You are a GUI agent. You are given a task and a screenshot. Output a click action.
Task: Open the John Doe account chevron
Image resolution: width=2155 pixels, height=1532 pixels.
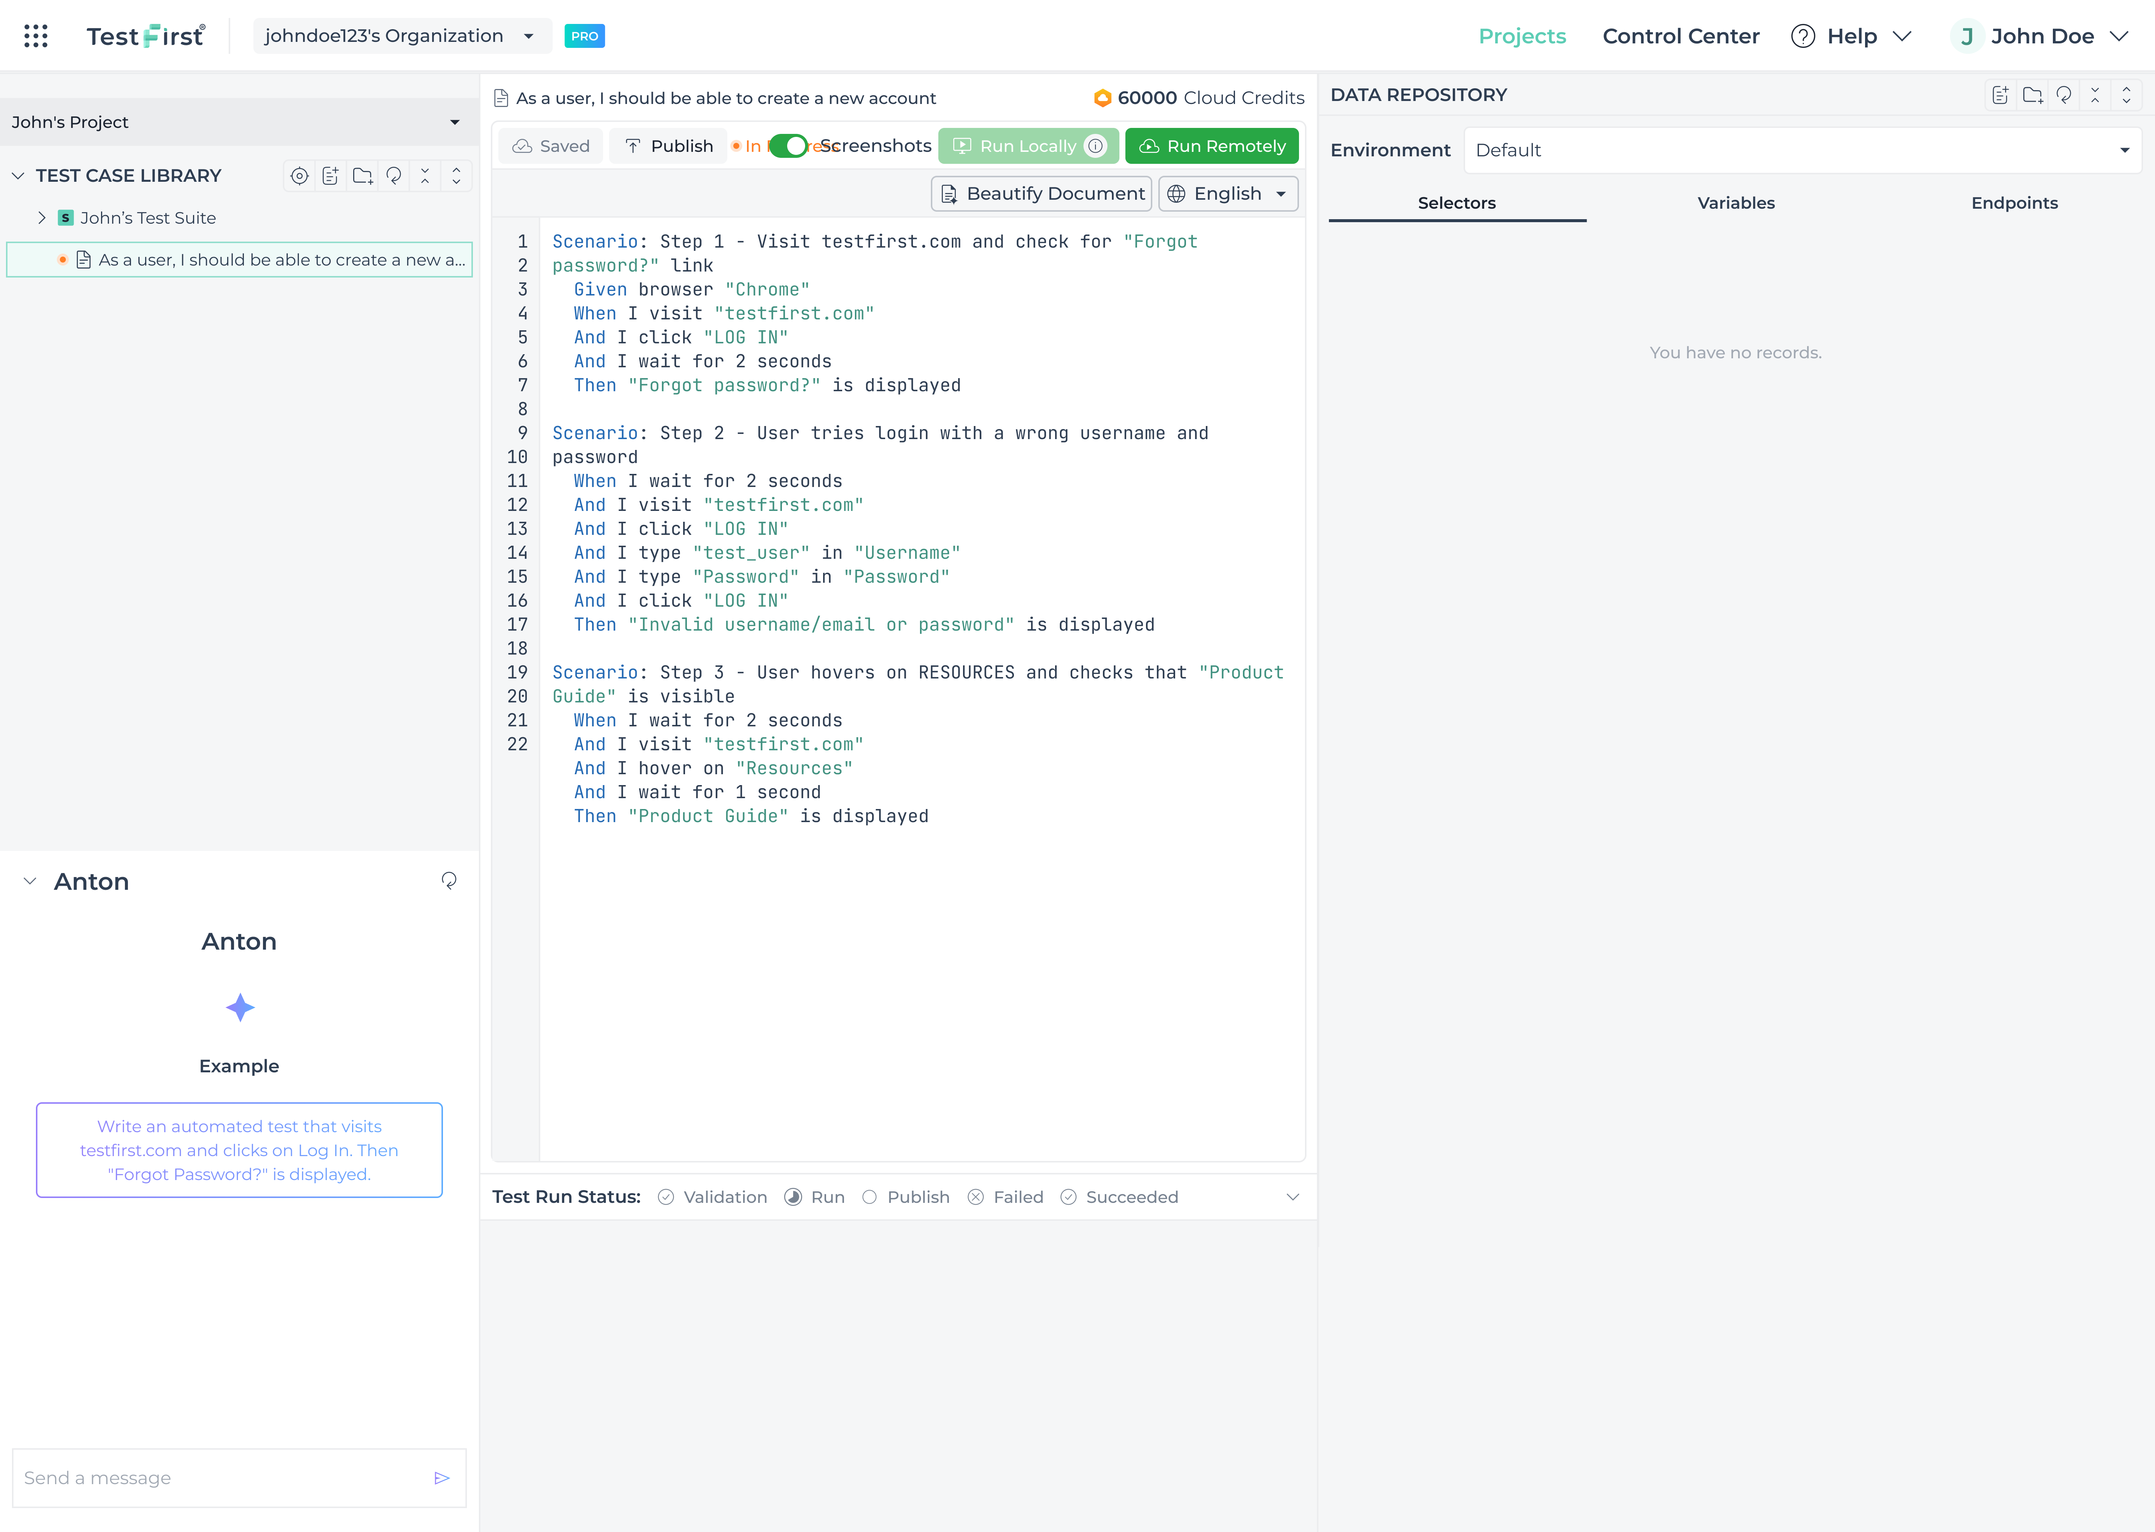point(2119,36)
